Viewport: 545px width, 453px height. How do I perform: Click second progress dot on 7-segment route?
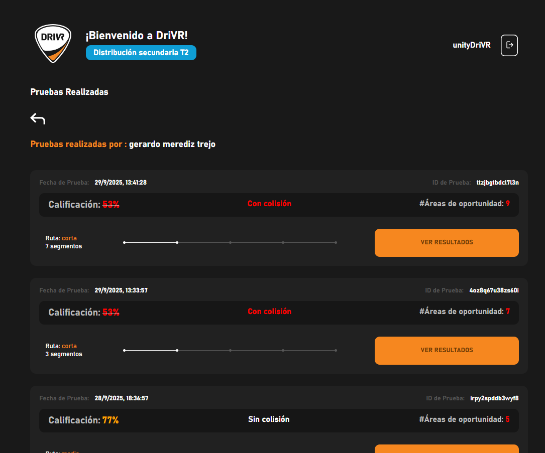[177, 242]
